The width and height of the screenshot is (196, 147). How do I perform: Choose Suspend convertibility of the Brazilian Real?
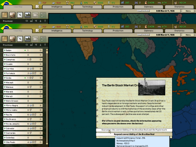[x=134, y=134]
